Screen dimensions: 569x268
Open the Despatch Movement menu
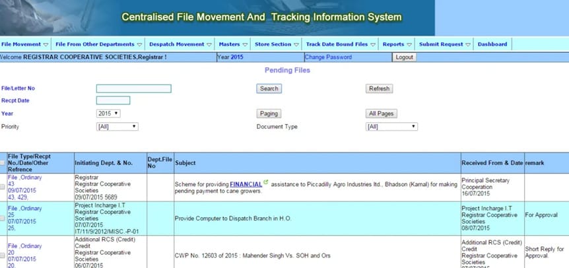(x=180, y=44)
